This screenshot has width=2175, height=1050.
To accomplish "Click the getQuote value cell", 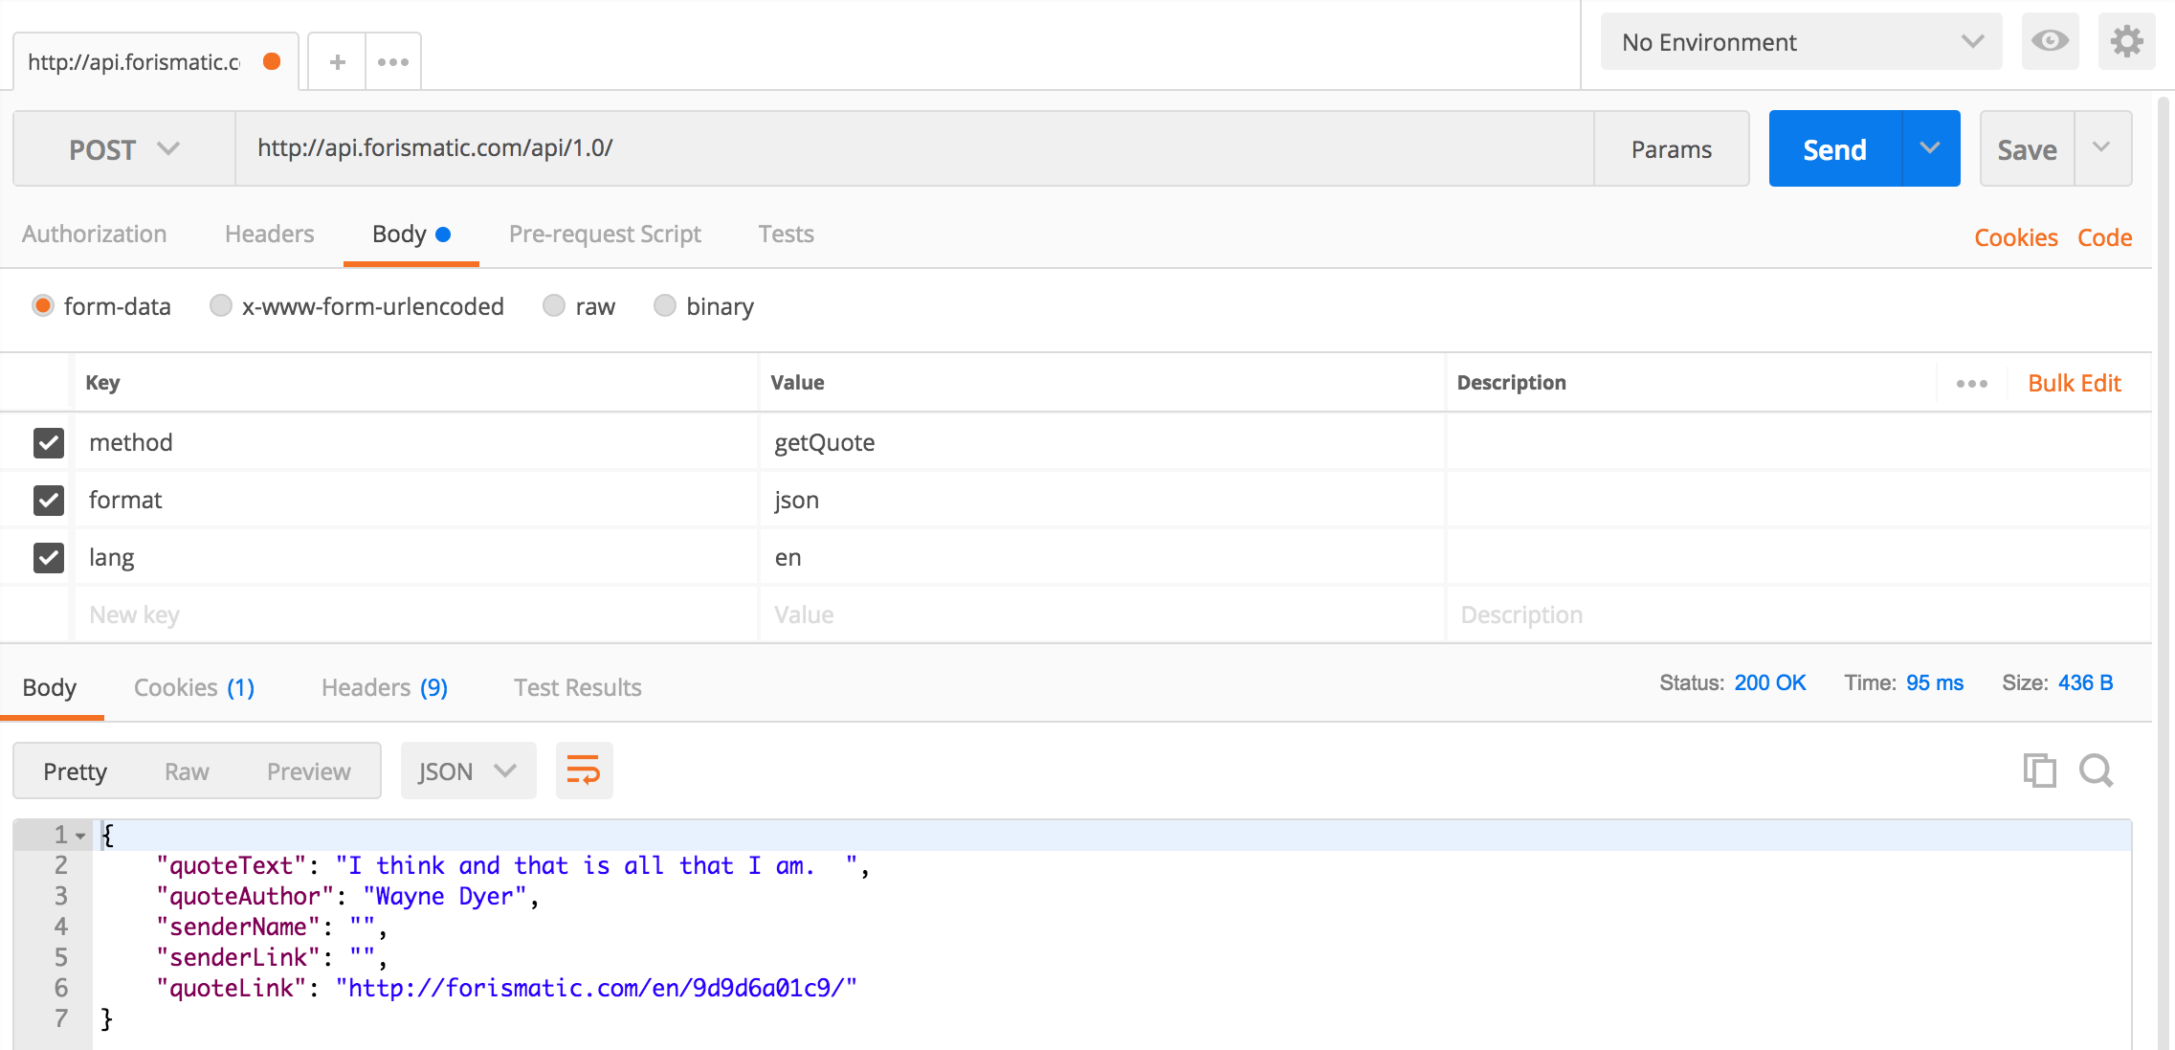I will pyautogui.click(x=1101, y=443).
